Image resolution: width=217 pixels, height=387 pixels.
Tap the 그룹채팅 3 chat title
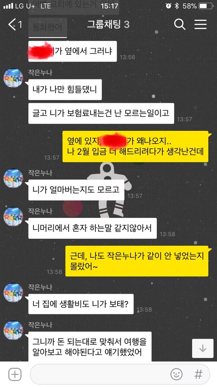(108, 24)
